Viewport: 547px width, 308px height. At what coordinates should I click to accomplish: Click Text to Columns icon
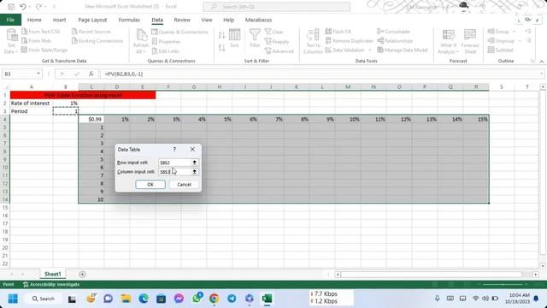coord(313,41)
